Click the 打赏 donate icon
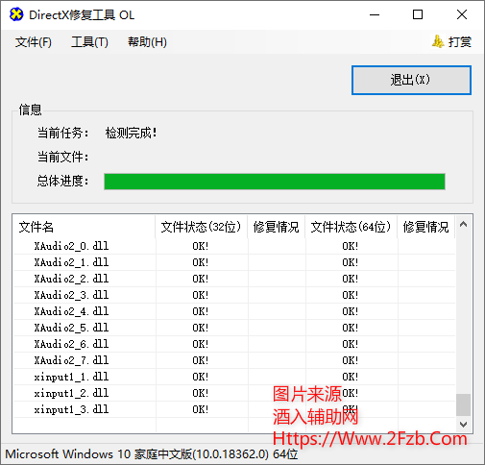 pos(438,41)
